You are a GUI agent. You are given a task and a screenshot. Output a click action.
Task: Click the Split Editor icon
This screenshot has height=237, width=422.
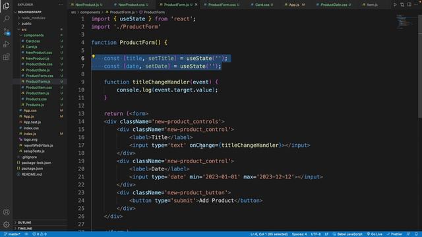(409, 5)
